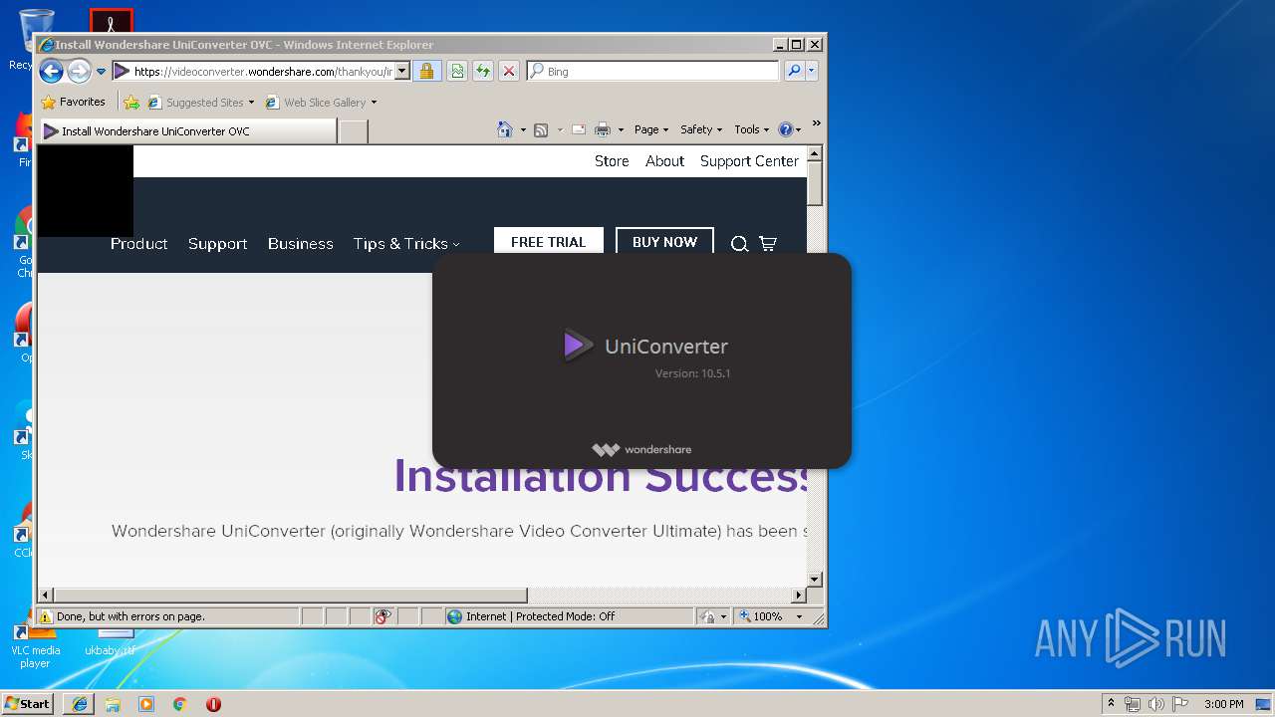This screenshot has width=1275, height=717.
Task: Expand the Tips & Tricks menu
Action: tap(406, 243)
